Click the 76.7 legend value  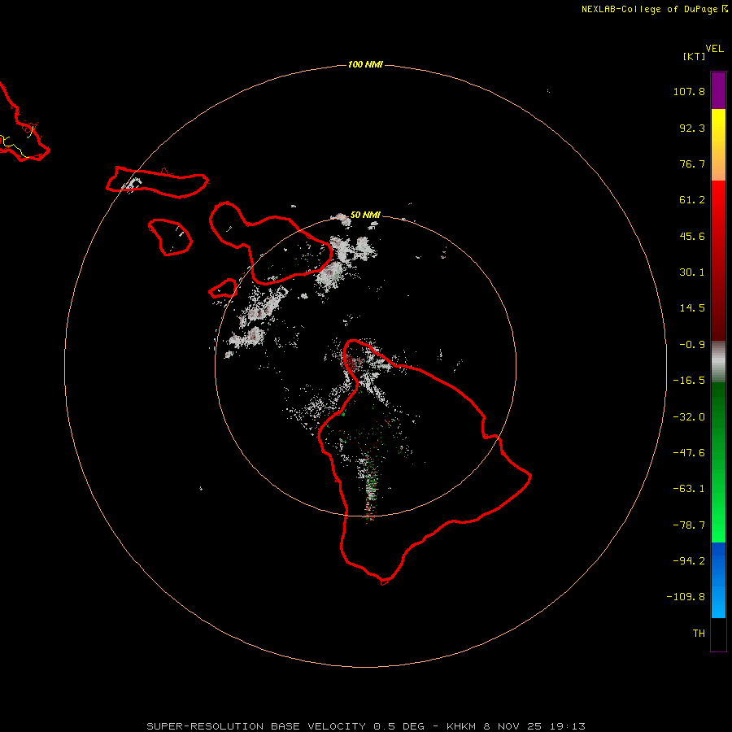coord(692,163)
